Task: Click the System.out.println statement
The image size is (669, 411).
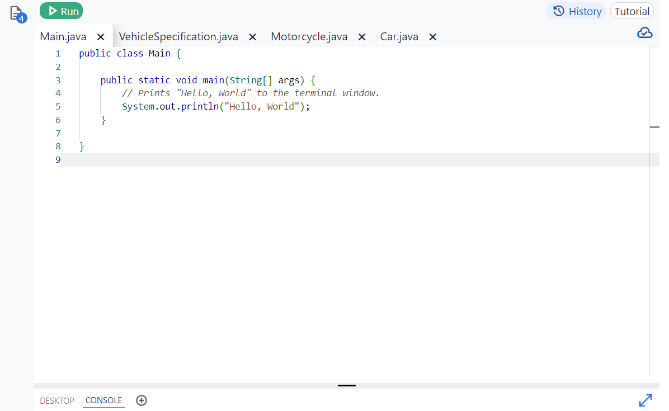Action: [x=216, y=107]
